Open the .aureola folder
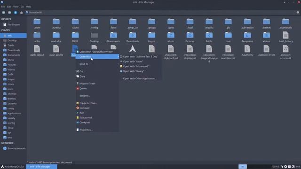 [x=56, y=23]
